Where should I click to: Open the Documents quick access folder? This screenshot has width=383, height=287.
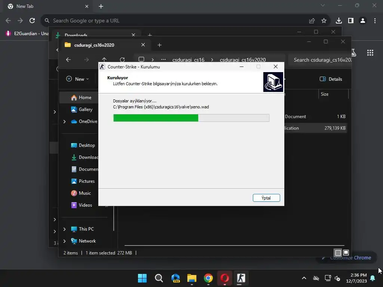[x=84, y=169]
